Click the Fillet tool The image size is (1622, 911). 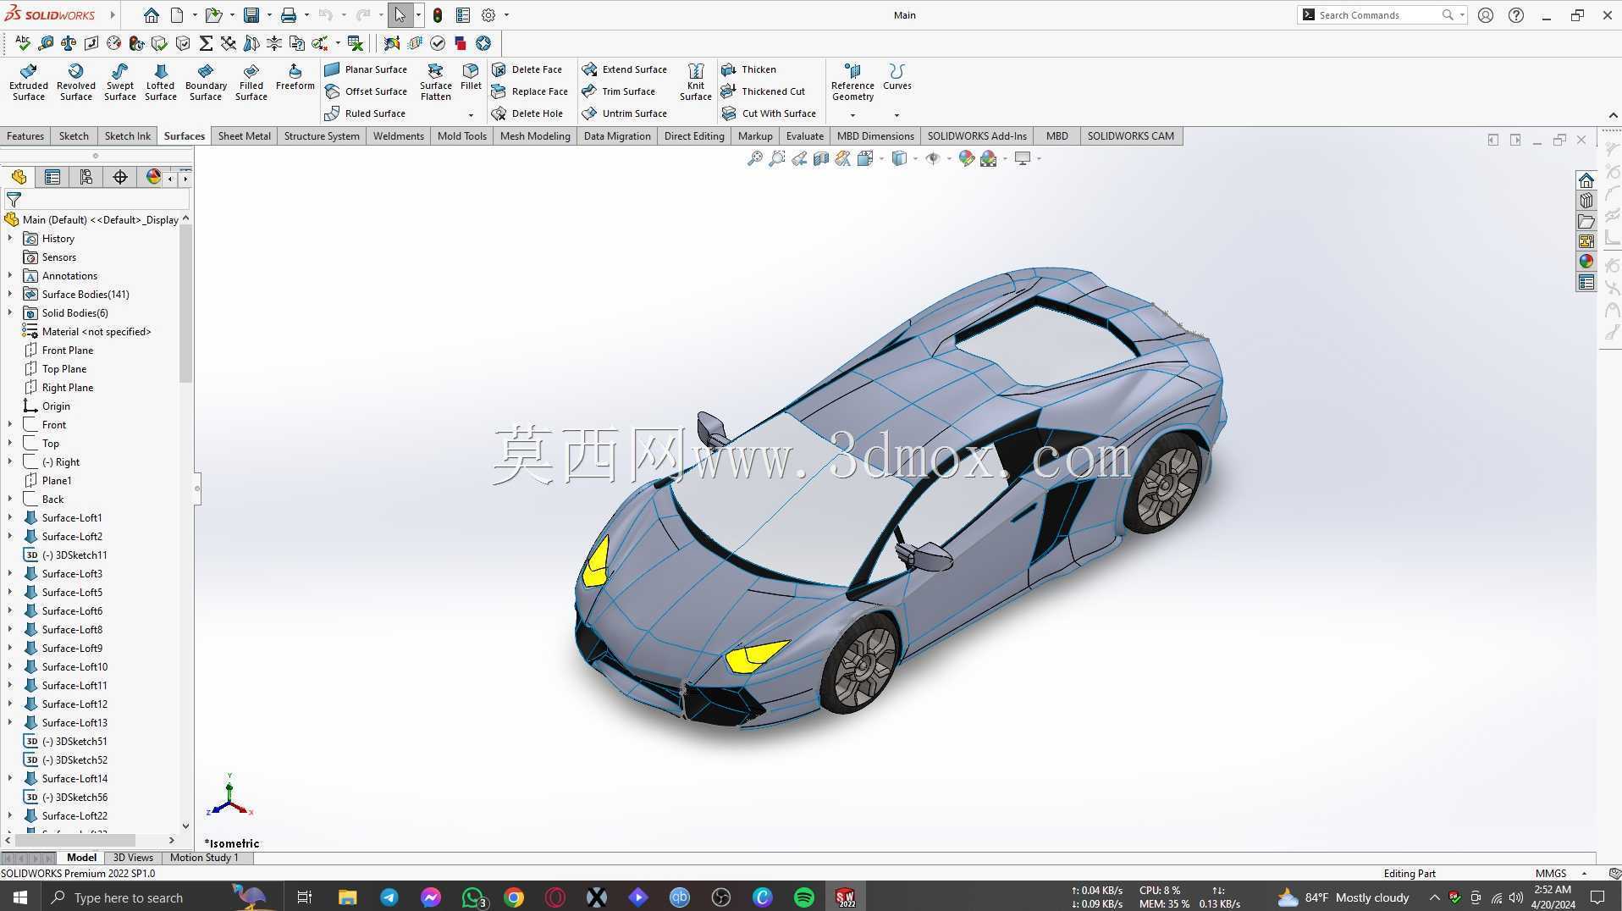tap(471, 76)
